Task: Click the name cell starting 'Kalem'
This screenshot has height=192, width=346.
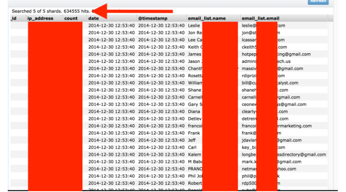Action: click(194, 155)
